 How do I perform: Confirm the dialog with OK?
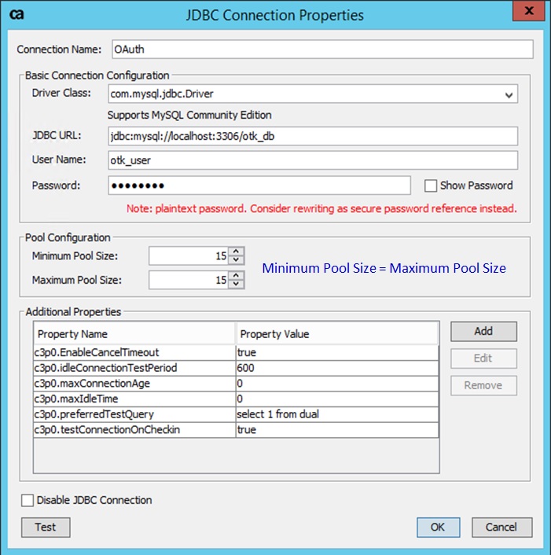click(438, 527)
